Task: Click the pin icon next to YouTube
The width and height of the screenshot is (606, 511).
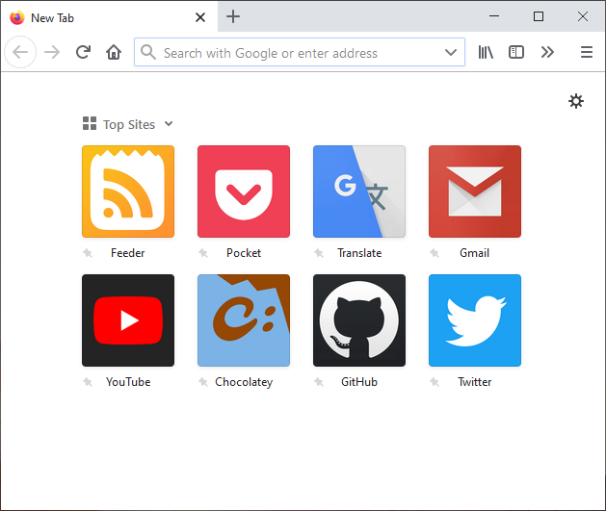Action: [x=88, y=382]
